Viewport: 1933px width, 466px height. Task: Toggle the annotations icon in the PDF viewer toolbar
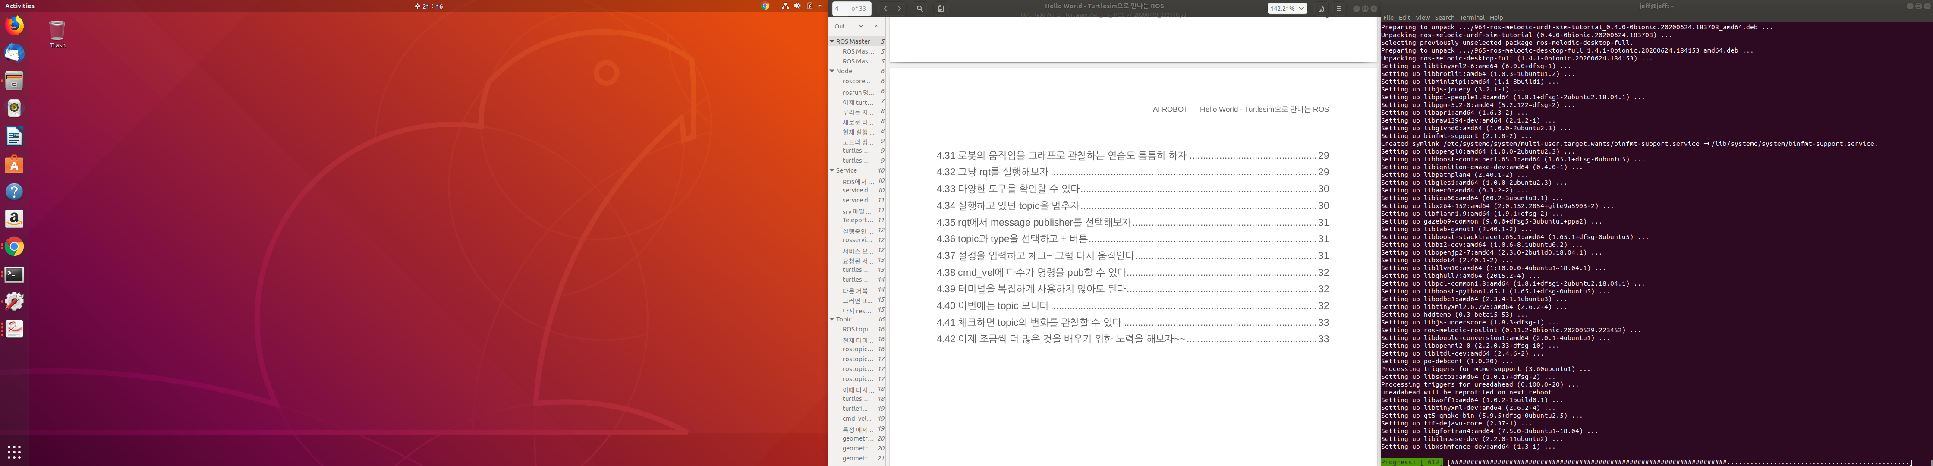pyautogui.click(x=941, y=9)
